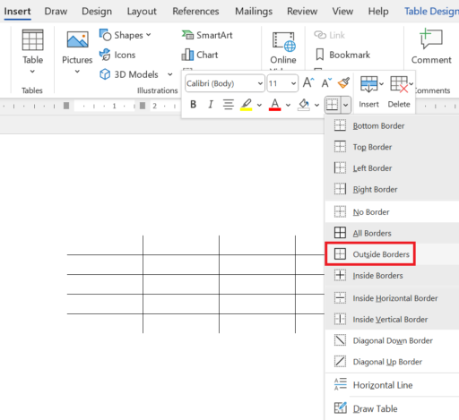Click the Delete table button

400,92
